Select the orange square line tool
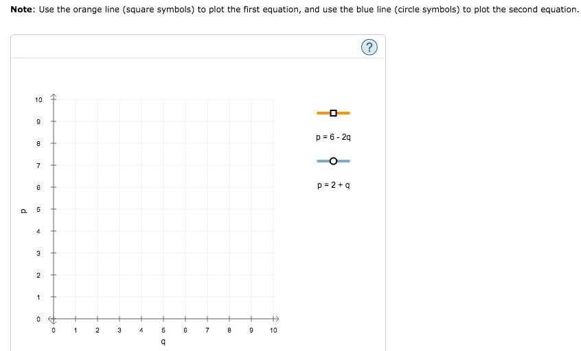The width and height of the screenshot is (581, 351). click(x=333, y=113)
